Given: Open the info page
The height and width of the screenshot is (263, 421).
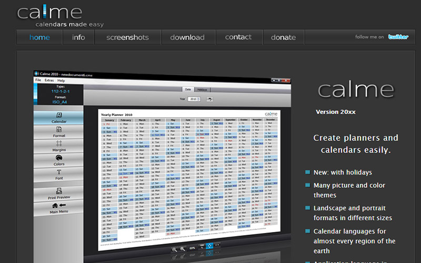Looking at the screenshot, I should [78, 37].
